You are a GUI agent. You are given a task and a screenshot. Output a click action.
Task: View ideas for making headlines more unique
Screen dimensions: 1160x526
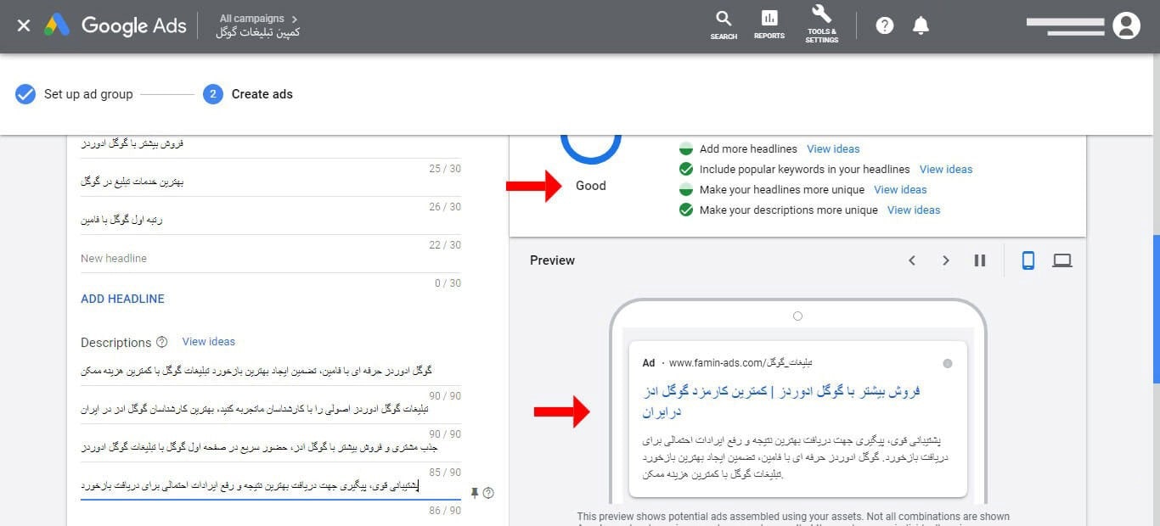coord(900,189)
